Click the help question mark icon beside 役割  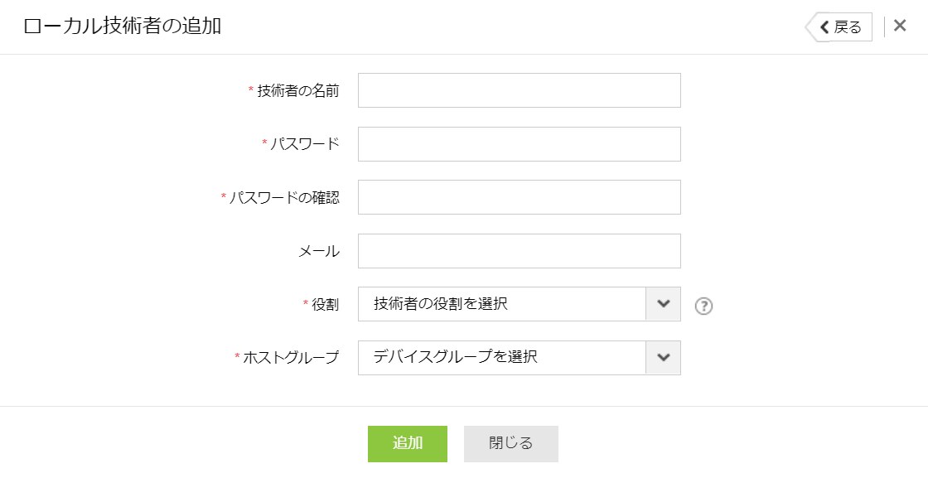[703, 306]
